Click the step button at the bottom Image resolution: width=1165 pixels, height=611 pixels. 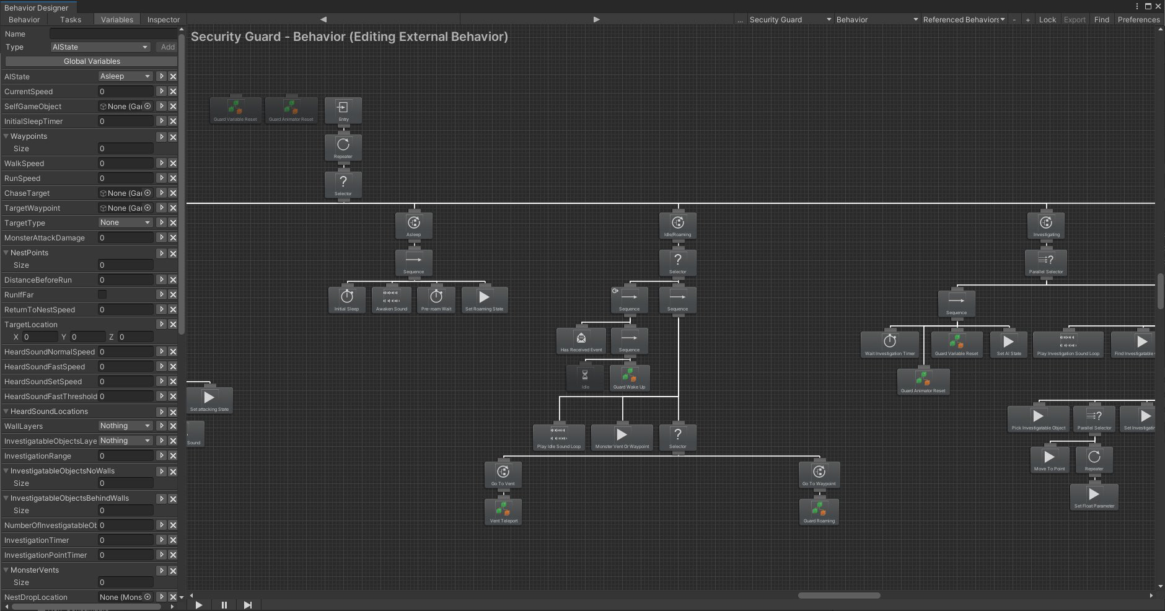pyautogui.click(x=248, y=605)
